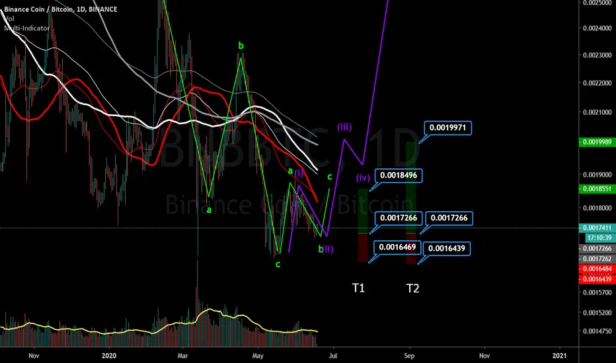Select the T2 text annotation
Screen dimensions: 616x363
412,288
